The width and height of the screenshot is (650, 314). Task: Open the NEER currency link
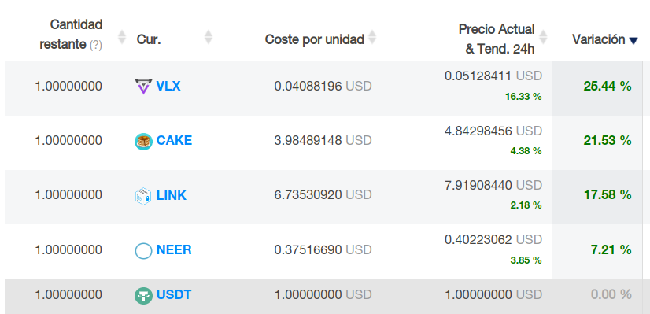click(x=174, y=250)
